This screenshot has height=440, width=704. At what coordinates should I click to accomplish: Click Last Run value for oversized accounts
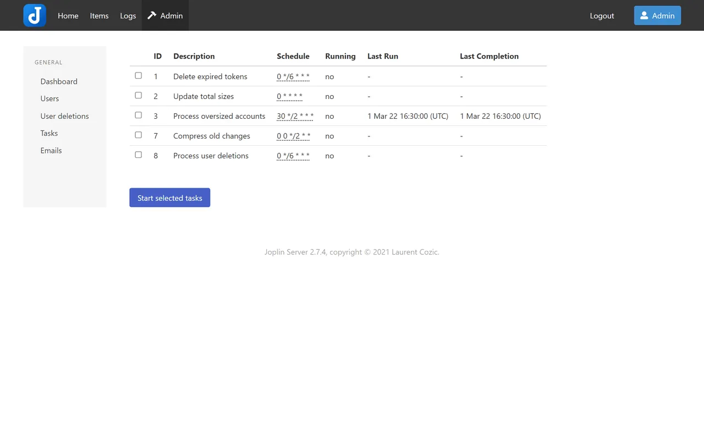[x=408, y=116]
